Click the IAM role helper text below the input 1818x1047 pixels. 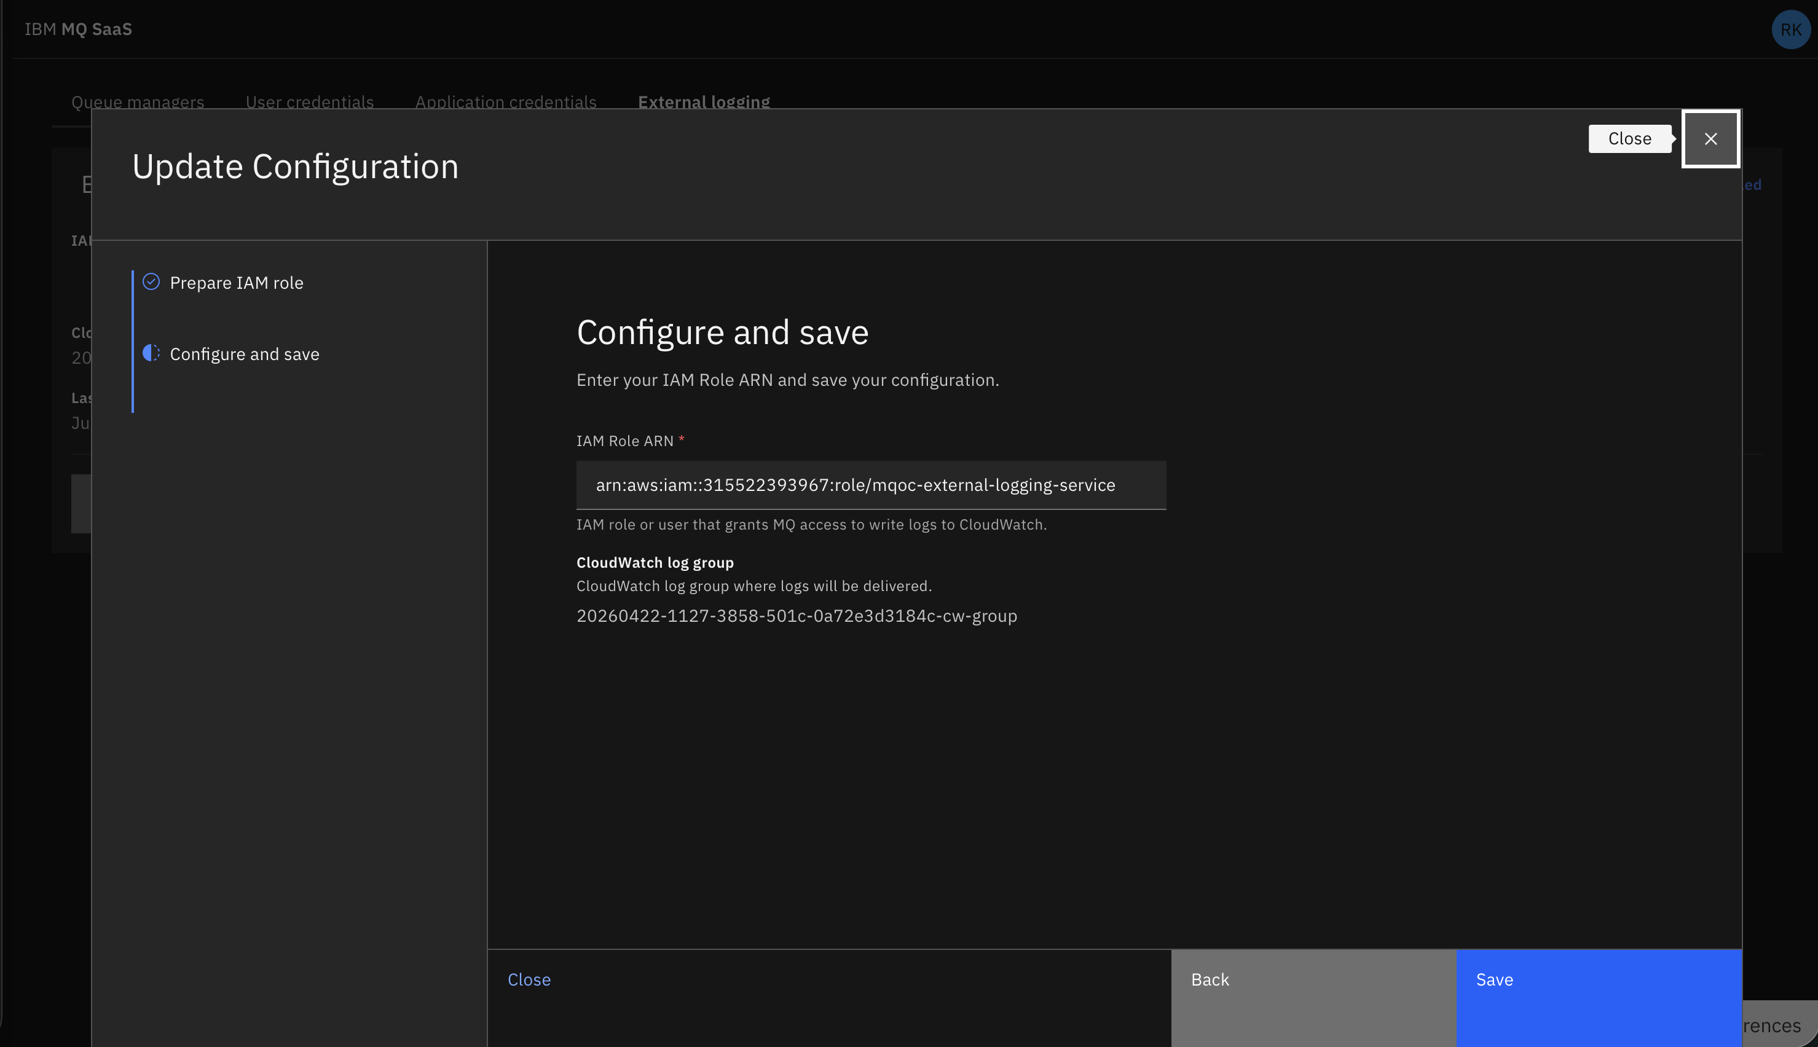click(811, 524)
